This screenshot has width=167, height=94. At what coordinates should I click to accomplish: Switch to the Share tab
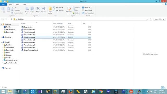point(17,4)
